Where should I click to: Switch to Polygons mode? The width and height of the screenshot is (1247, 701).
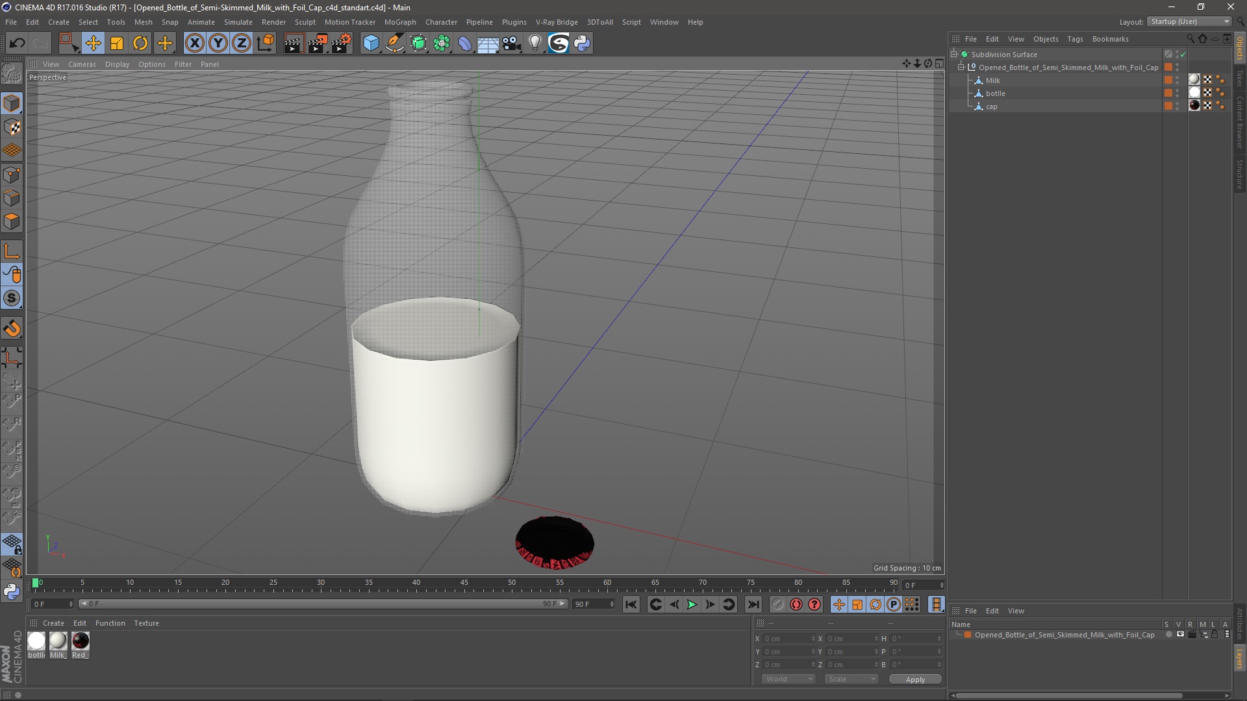(12, 221)
